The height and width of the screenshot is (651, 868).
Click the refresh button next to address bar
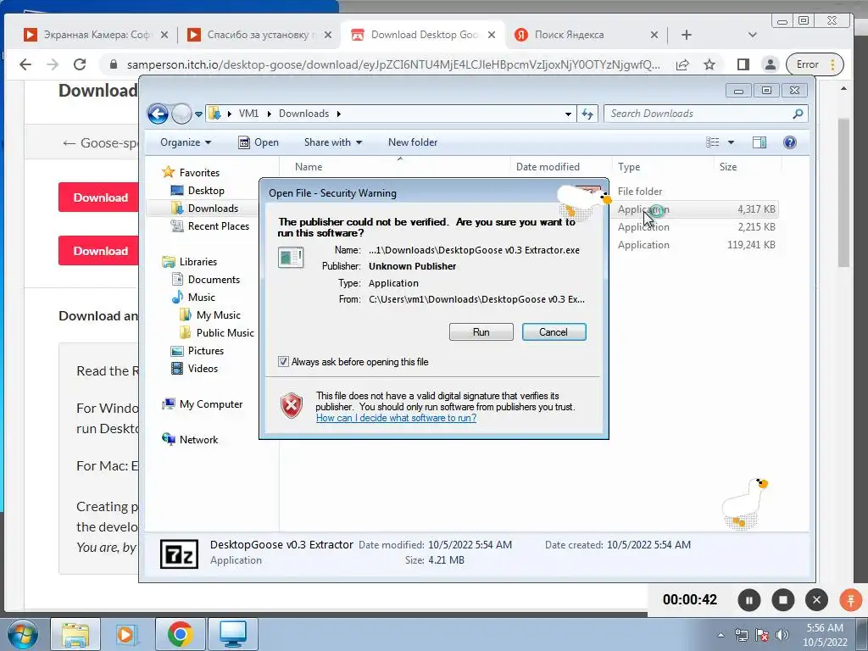(587, 114)
